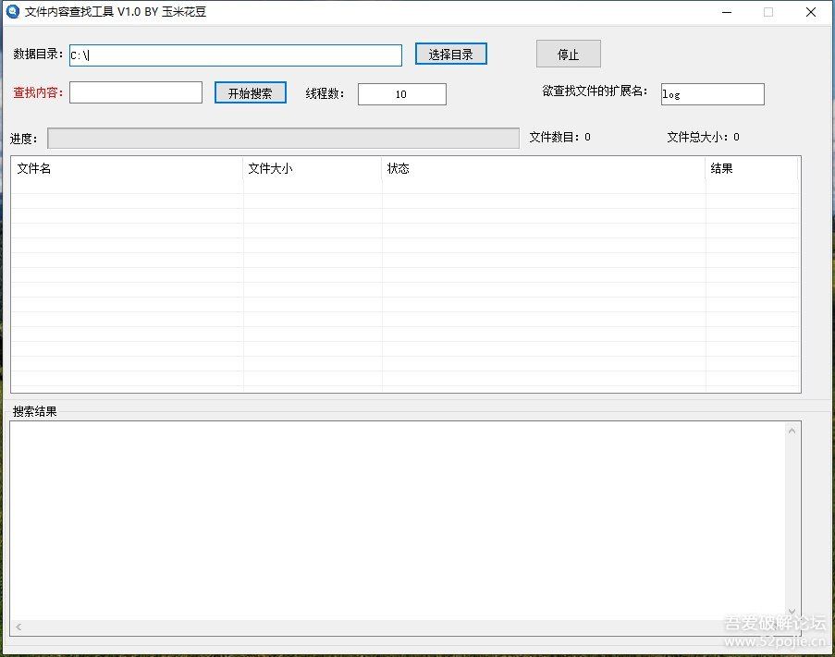The height and width of the screenshot is (657, 835).
Task: Click the 结果 column header
Action: pos(751,169)
